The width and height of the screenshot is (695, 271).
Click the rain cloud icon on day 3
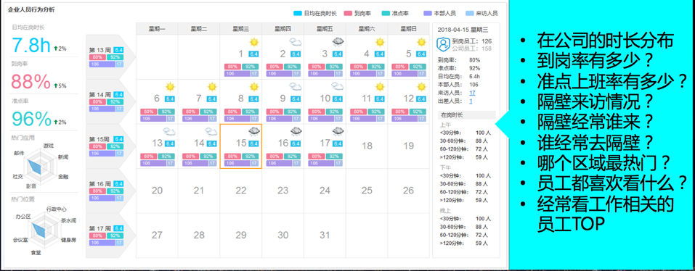(338, 42)
